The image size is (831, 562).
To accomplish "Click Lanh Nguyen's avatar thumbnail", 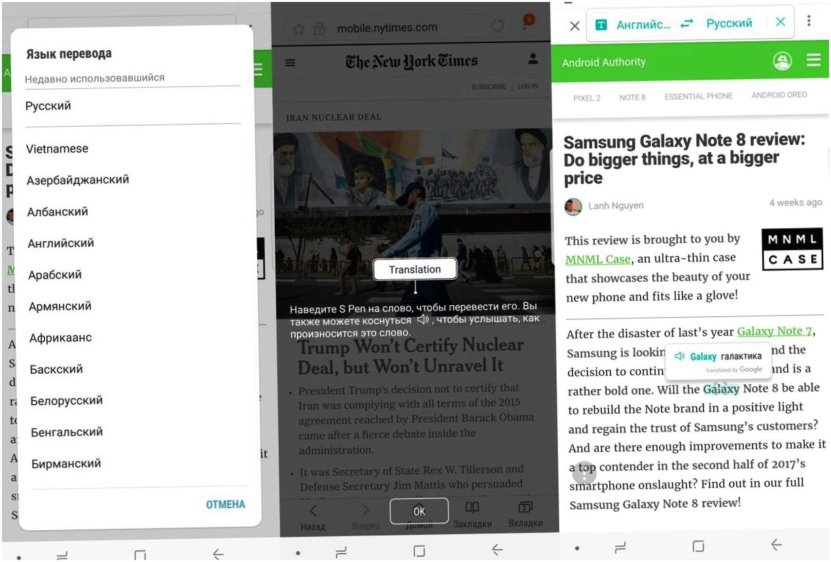I will 573,207.
